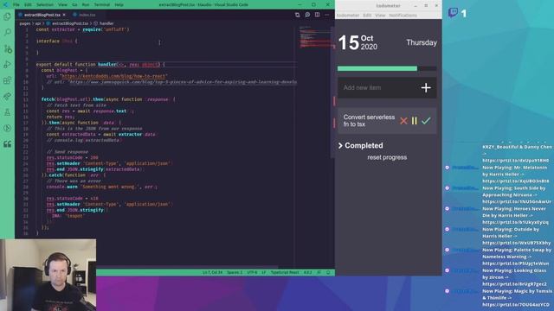Click the kentcdodds blog URL in code

coord(113,76)
